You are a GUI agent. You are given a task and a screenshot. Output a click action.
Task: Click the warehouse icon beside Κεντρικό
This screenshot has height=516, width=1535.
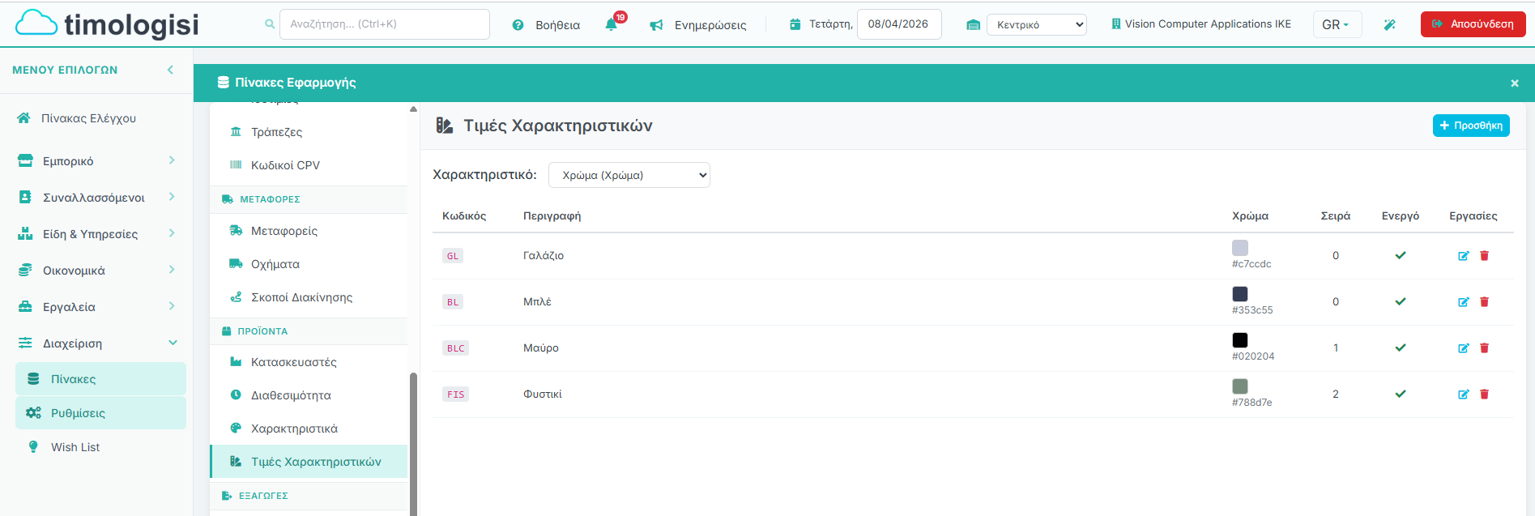tap(973, 25)
